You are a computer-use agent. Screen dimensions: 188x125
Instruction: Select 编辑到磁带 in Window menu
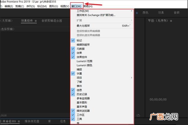point(102,45)
